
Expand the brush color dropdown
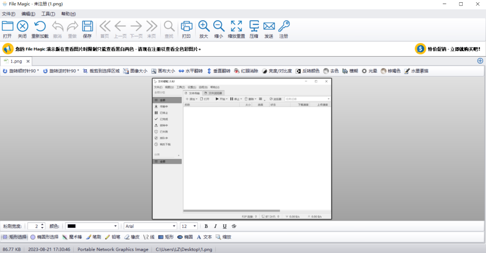[x=116, y=226]
